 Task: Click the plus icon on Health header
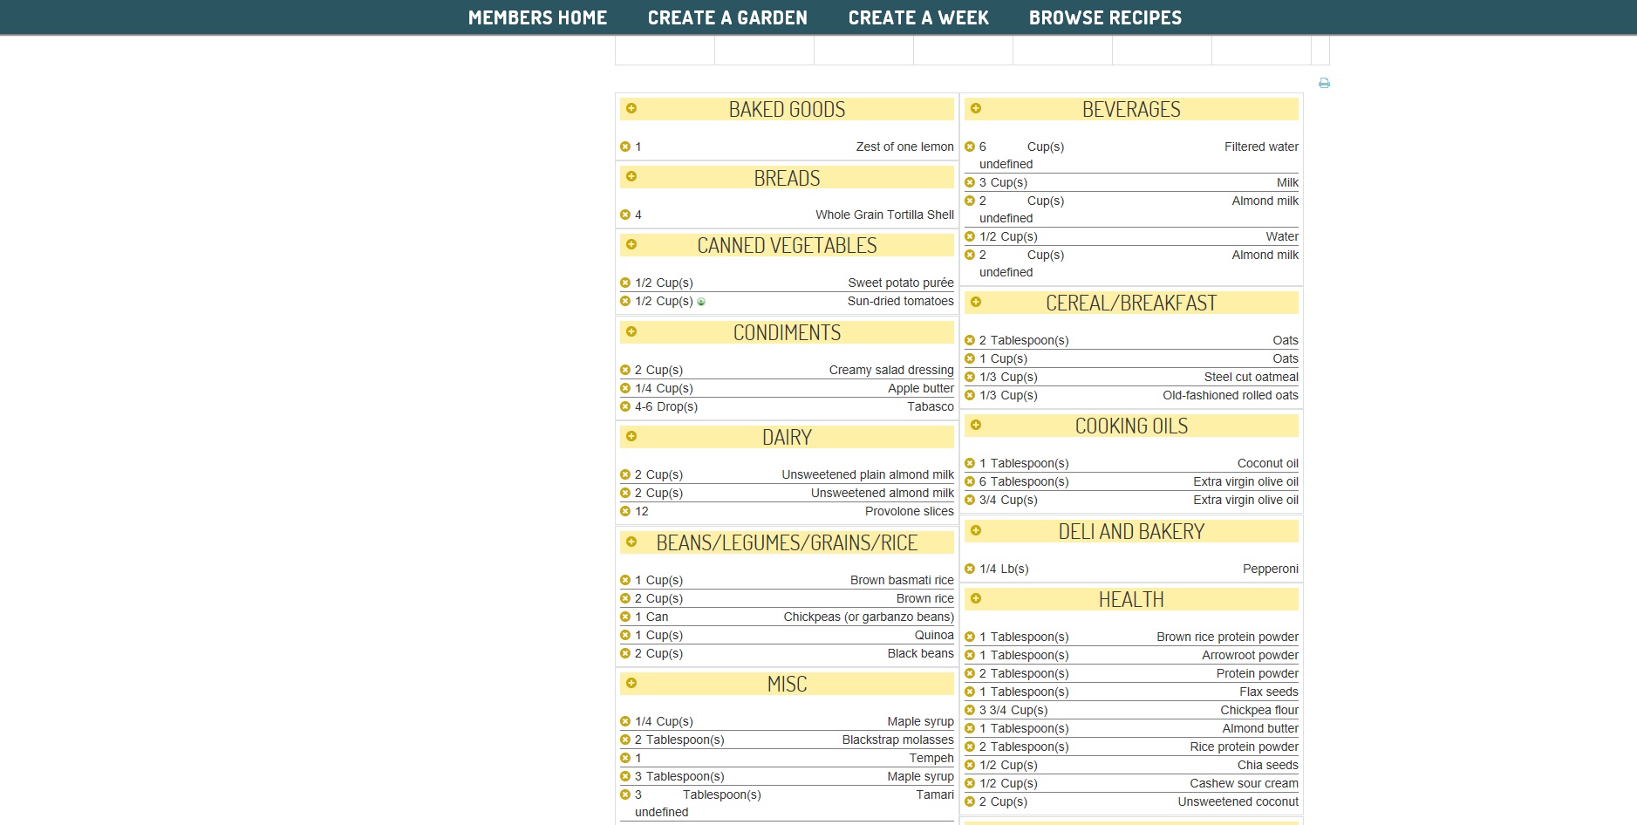point(976,598)
